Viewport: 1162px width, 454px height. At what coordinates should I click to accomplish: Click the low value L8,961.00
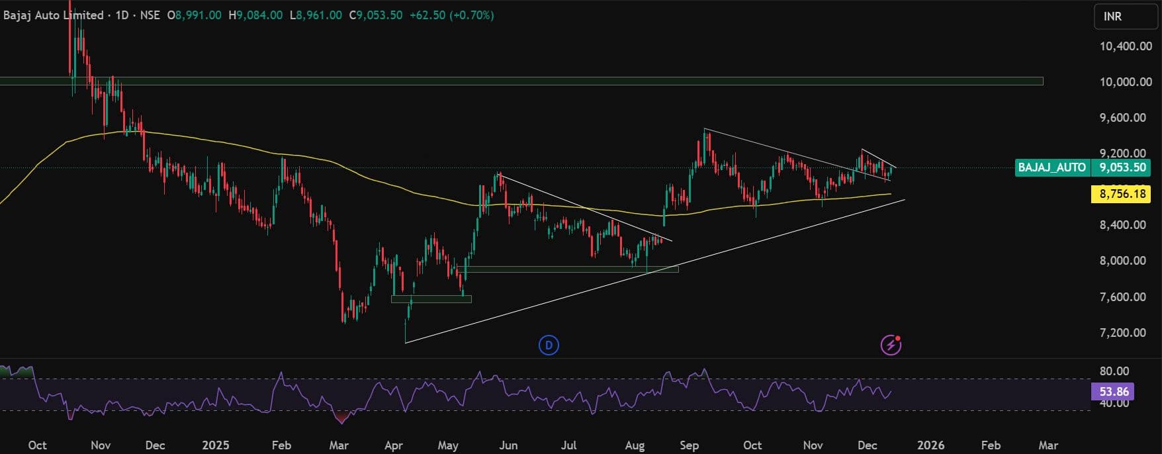(316, 15)
